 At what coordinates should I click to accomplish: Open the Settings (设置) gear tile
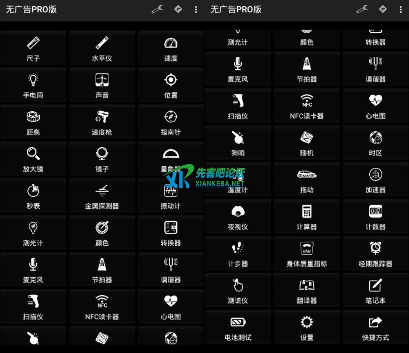307,327
